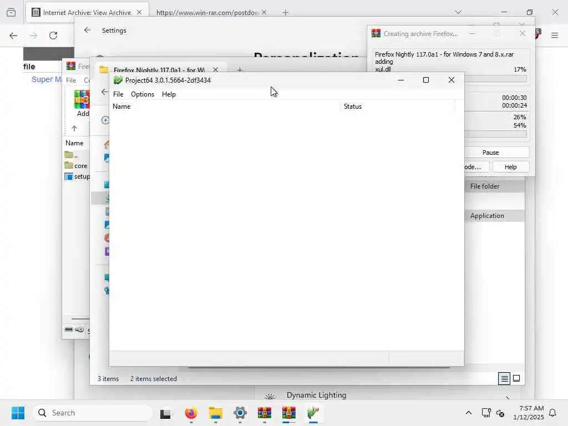This screenshot has height=426, width=568.
Task: Open File menu in the WinRAR window
Action: pos(71,80)
